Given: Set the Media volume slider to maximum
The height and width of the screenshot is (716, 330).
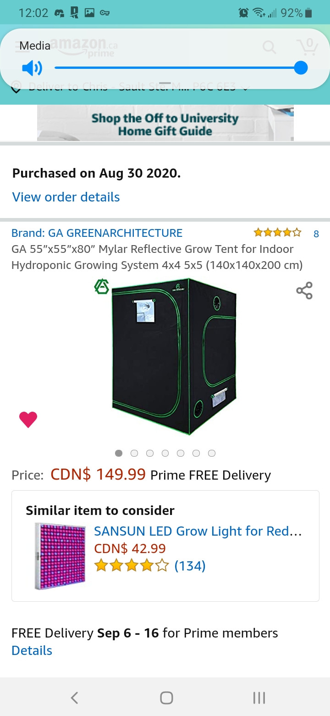Looking at the screenshot, I should [x=301, y=68].
